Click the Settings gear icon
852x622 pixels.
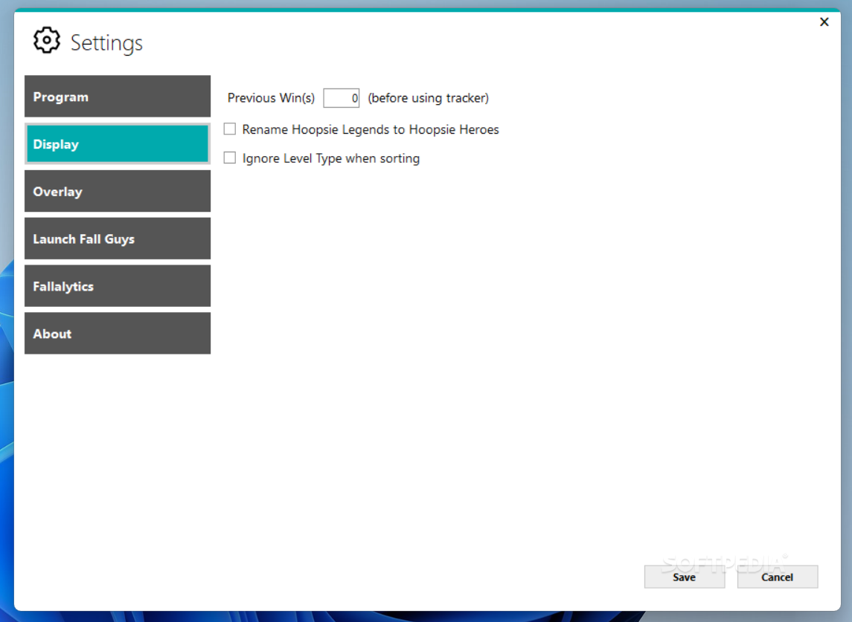coord(47,41)
